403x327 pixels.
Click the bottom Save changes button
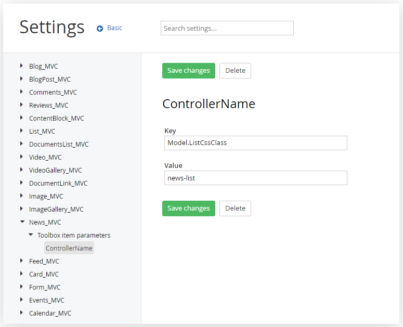coord(188,208)
